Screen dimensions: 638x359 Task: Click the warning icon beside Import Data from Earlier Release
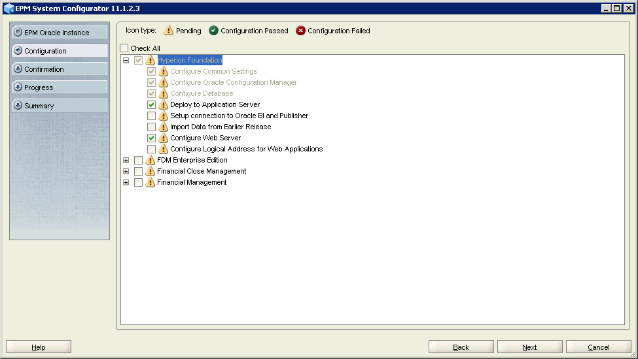click(x=163, y=127)
